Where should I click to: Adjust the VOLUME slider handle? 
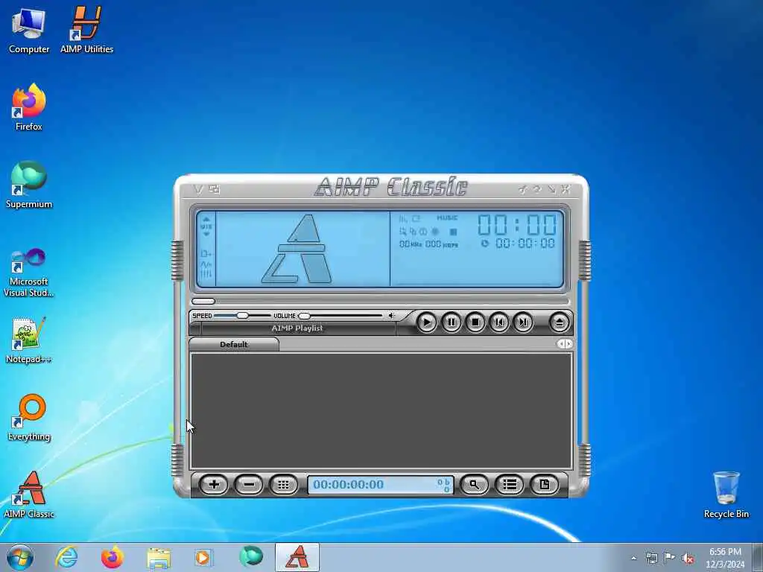304,316
